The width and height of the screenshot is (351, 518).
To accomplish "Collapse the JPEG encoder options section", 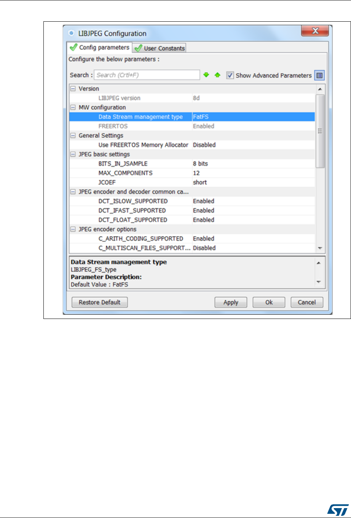I will pos(73,229).
